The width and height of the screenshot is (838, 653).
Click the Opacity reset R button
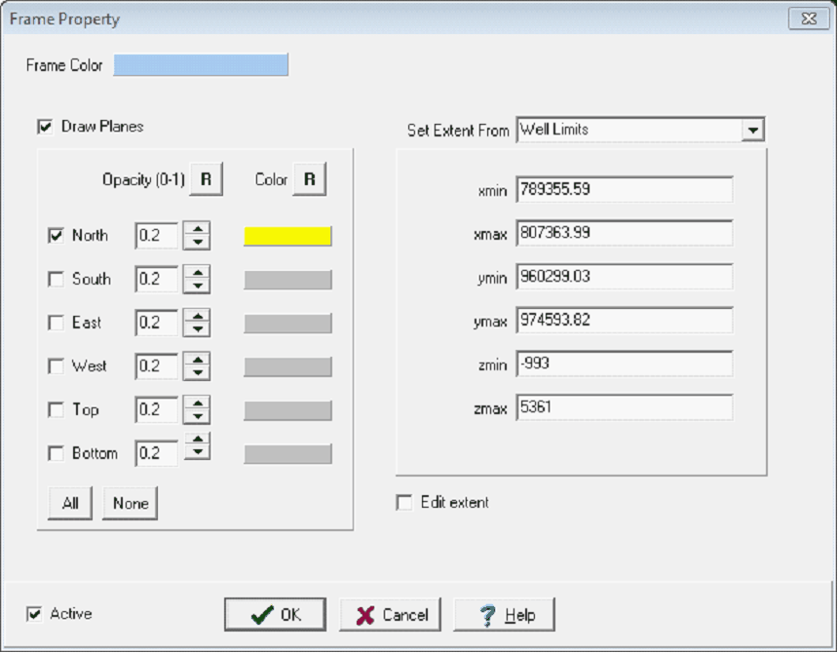point(207,179)
